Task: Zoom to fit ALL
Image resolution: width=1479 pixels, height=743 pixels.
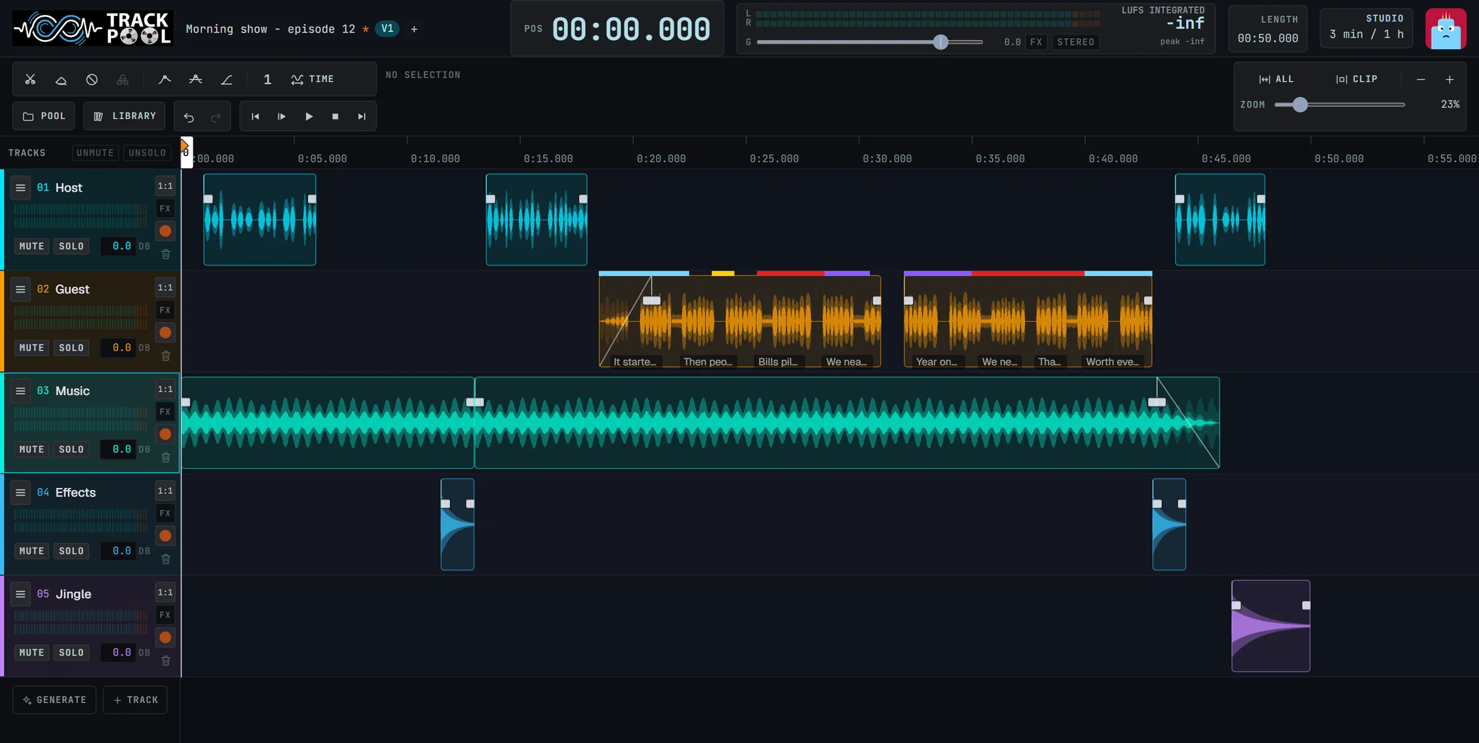Action: coord(1276,79)
